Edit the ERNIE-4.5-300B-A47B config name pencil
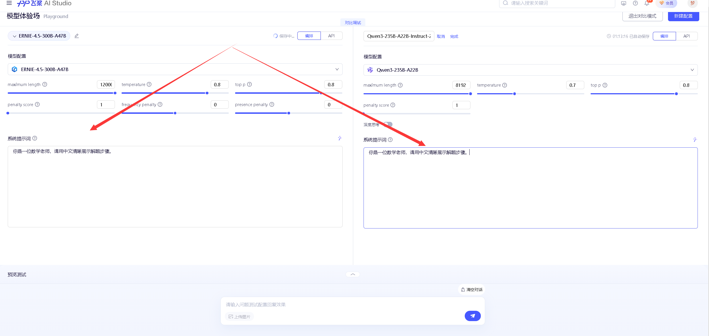This screenshot has width=709, height=336. [77, 36]
